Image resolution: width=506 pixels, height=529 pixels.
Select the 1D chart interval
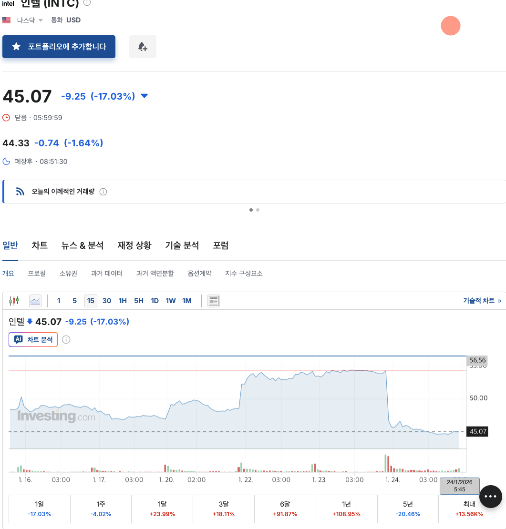coord(155,301)
